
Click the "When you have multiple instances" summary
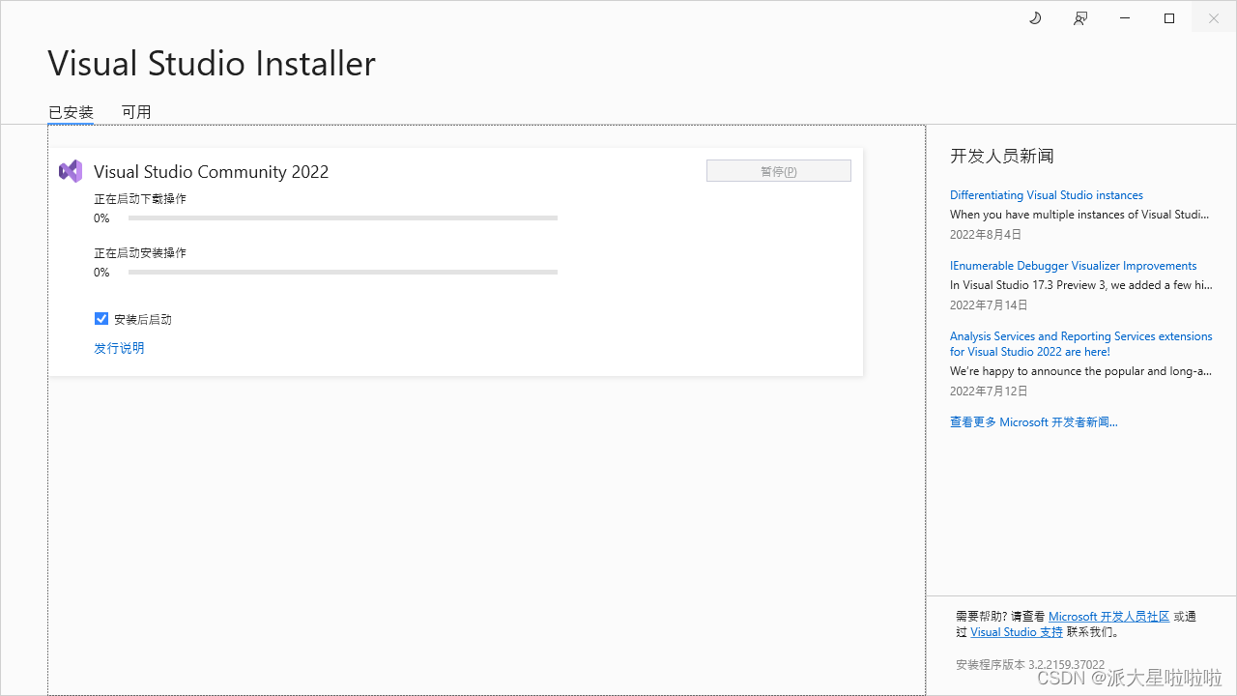click(x=1079, y=215)
